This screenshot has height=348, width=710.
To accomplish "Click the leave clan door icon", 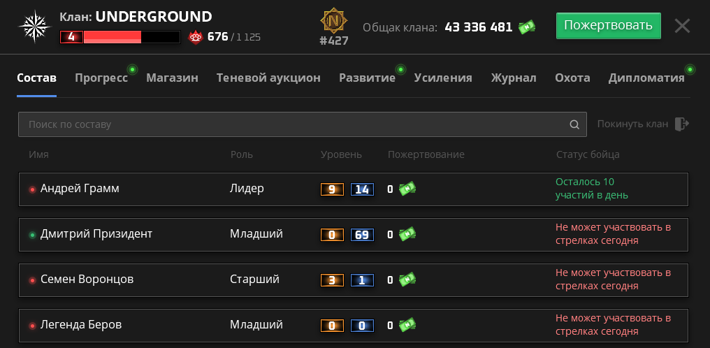I will [682, 124].
